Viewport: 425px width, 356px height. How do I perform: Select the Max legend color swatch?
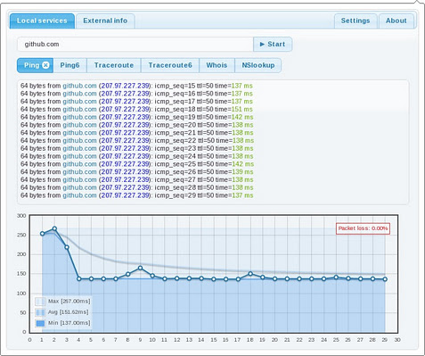coord(40,302)
